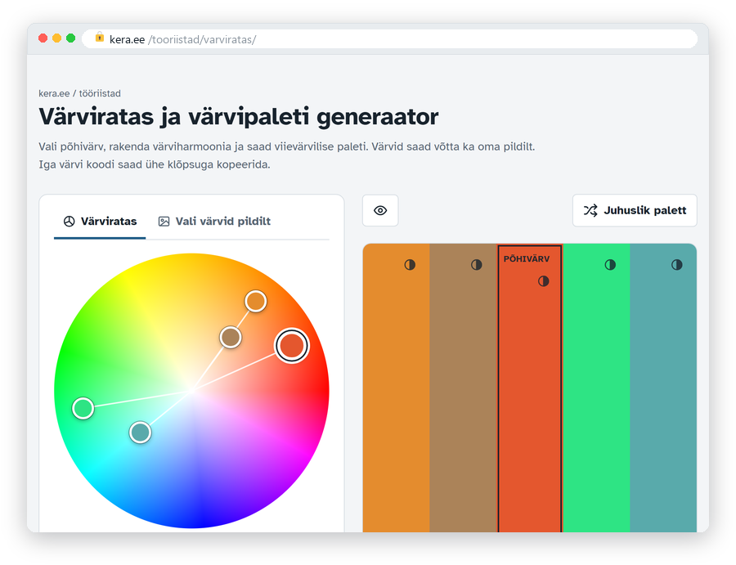736x565 pixels.
Task: Select the teal palette column
Action: coord(663,388)
